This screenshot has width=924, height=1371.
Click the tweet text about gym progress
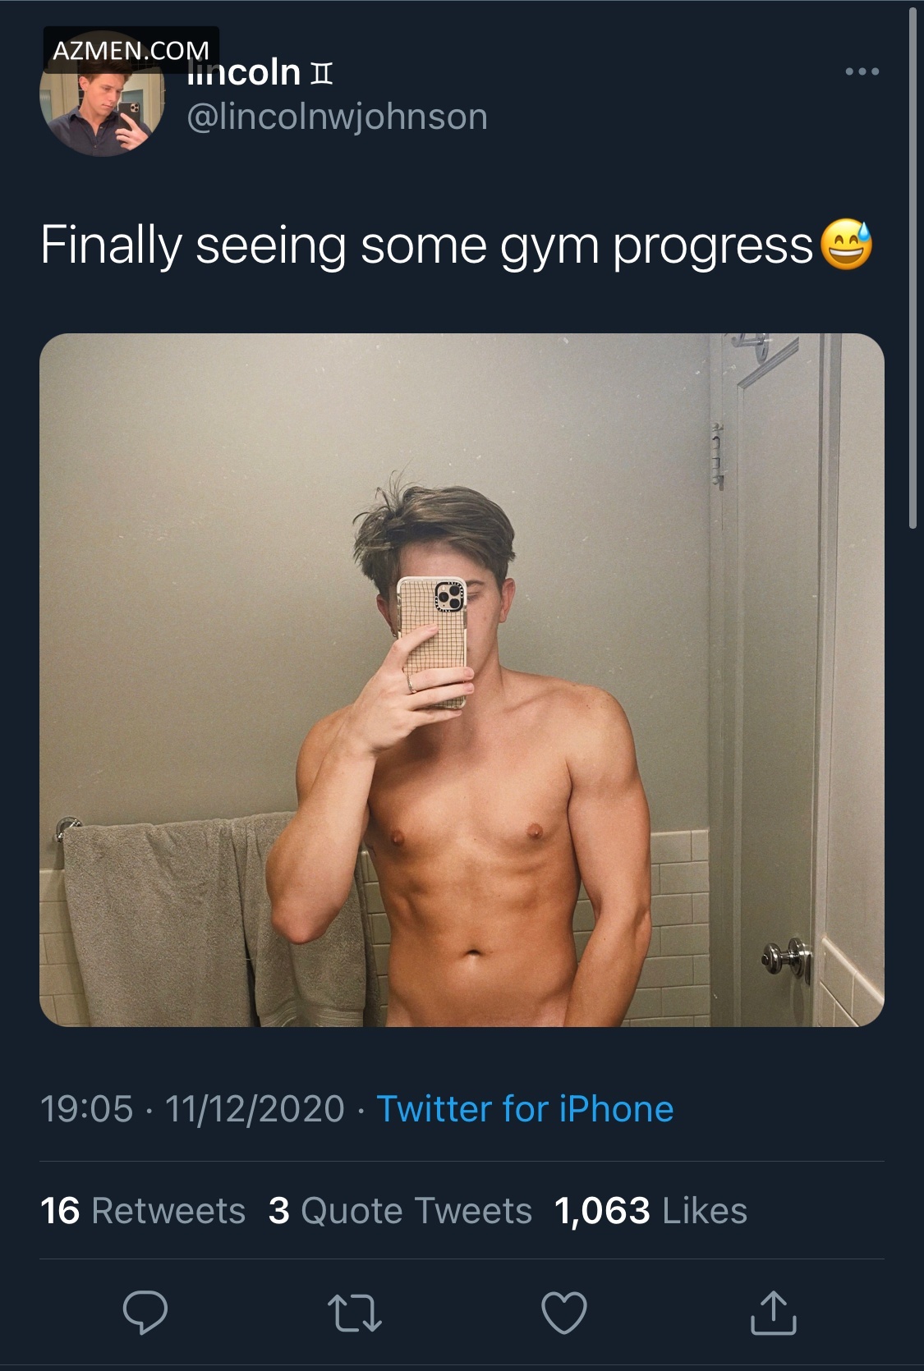tap(425, 245)
